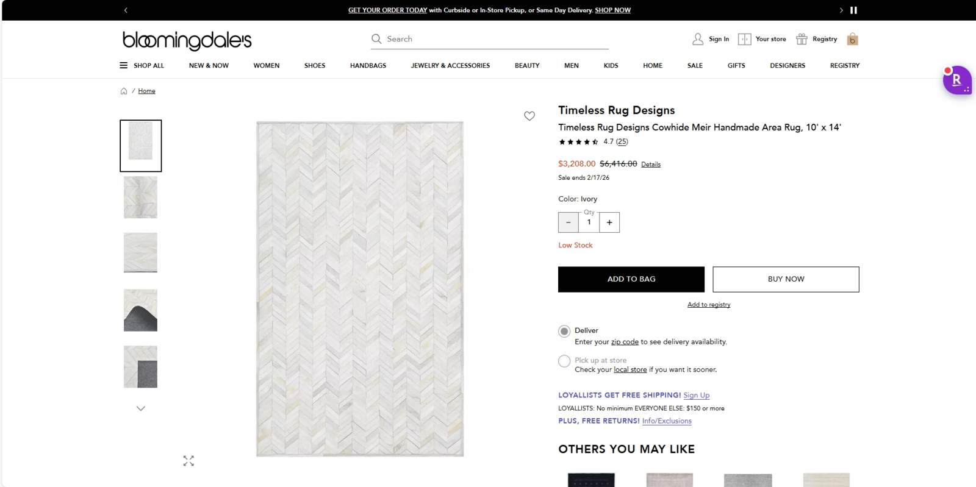The image size is (976, 487).
Task: Open the Your store locator icon
Action: click(x=744, y=39)
